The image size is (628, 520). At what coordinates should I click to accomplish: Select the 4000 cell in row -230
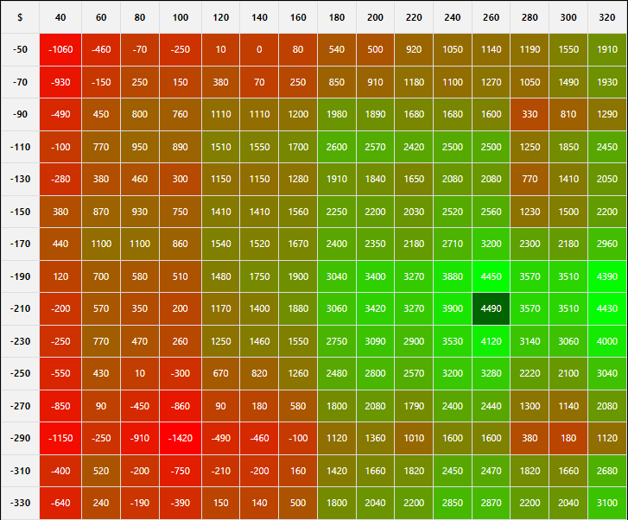607,341
